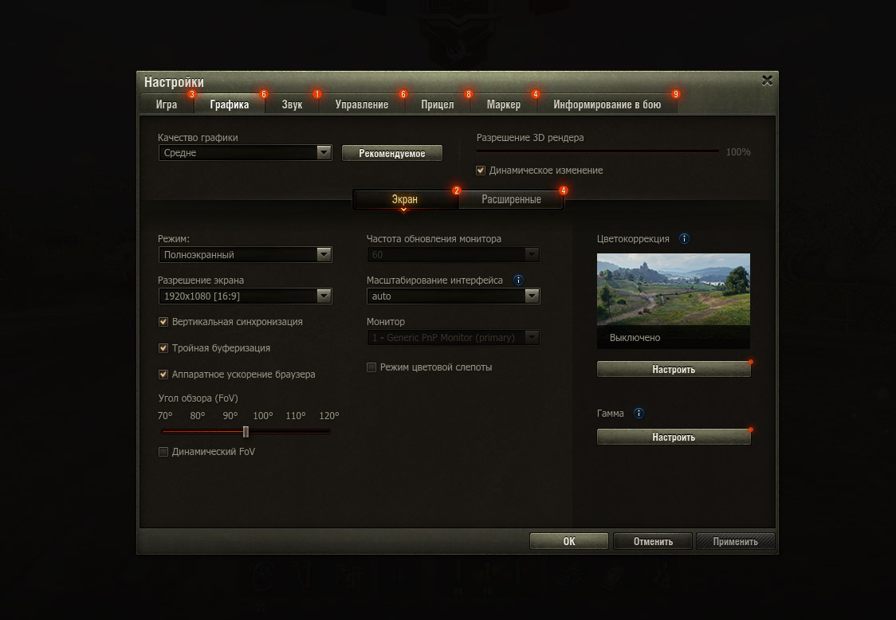896x620 pixels.
Task: Click the Угол обзора FoV slider handle
Action: click(246, 432)
